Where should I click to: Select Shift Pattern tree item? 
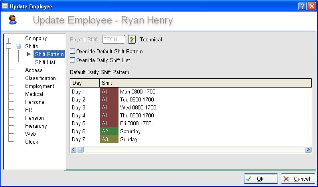click(49, 54)
